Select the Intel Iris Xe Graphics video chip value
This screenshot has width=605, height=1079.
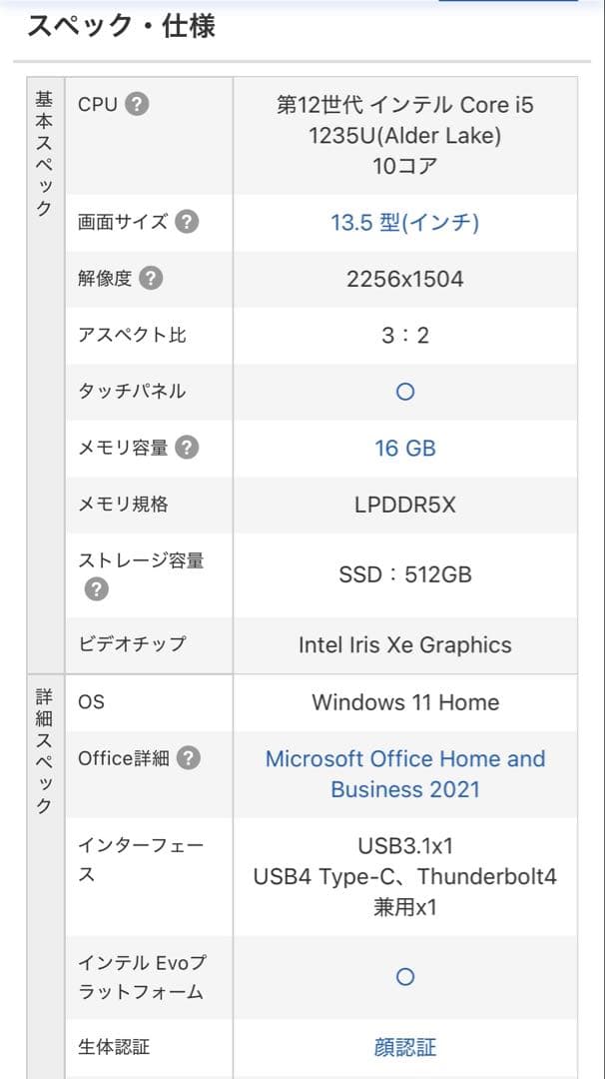(404, 644)
